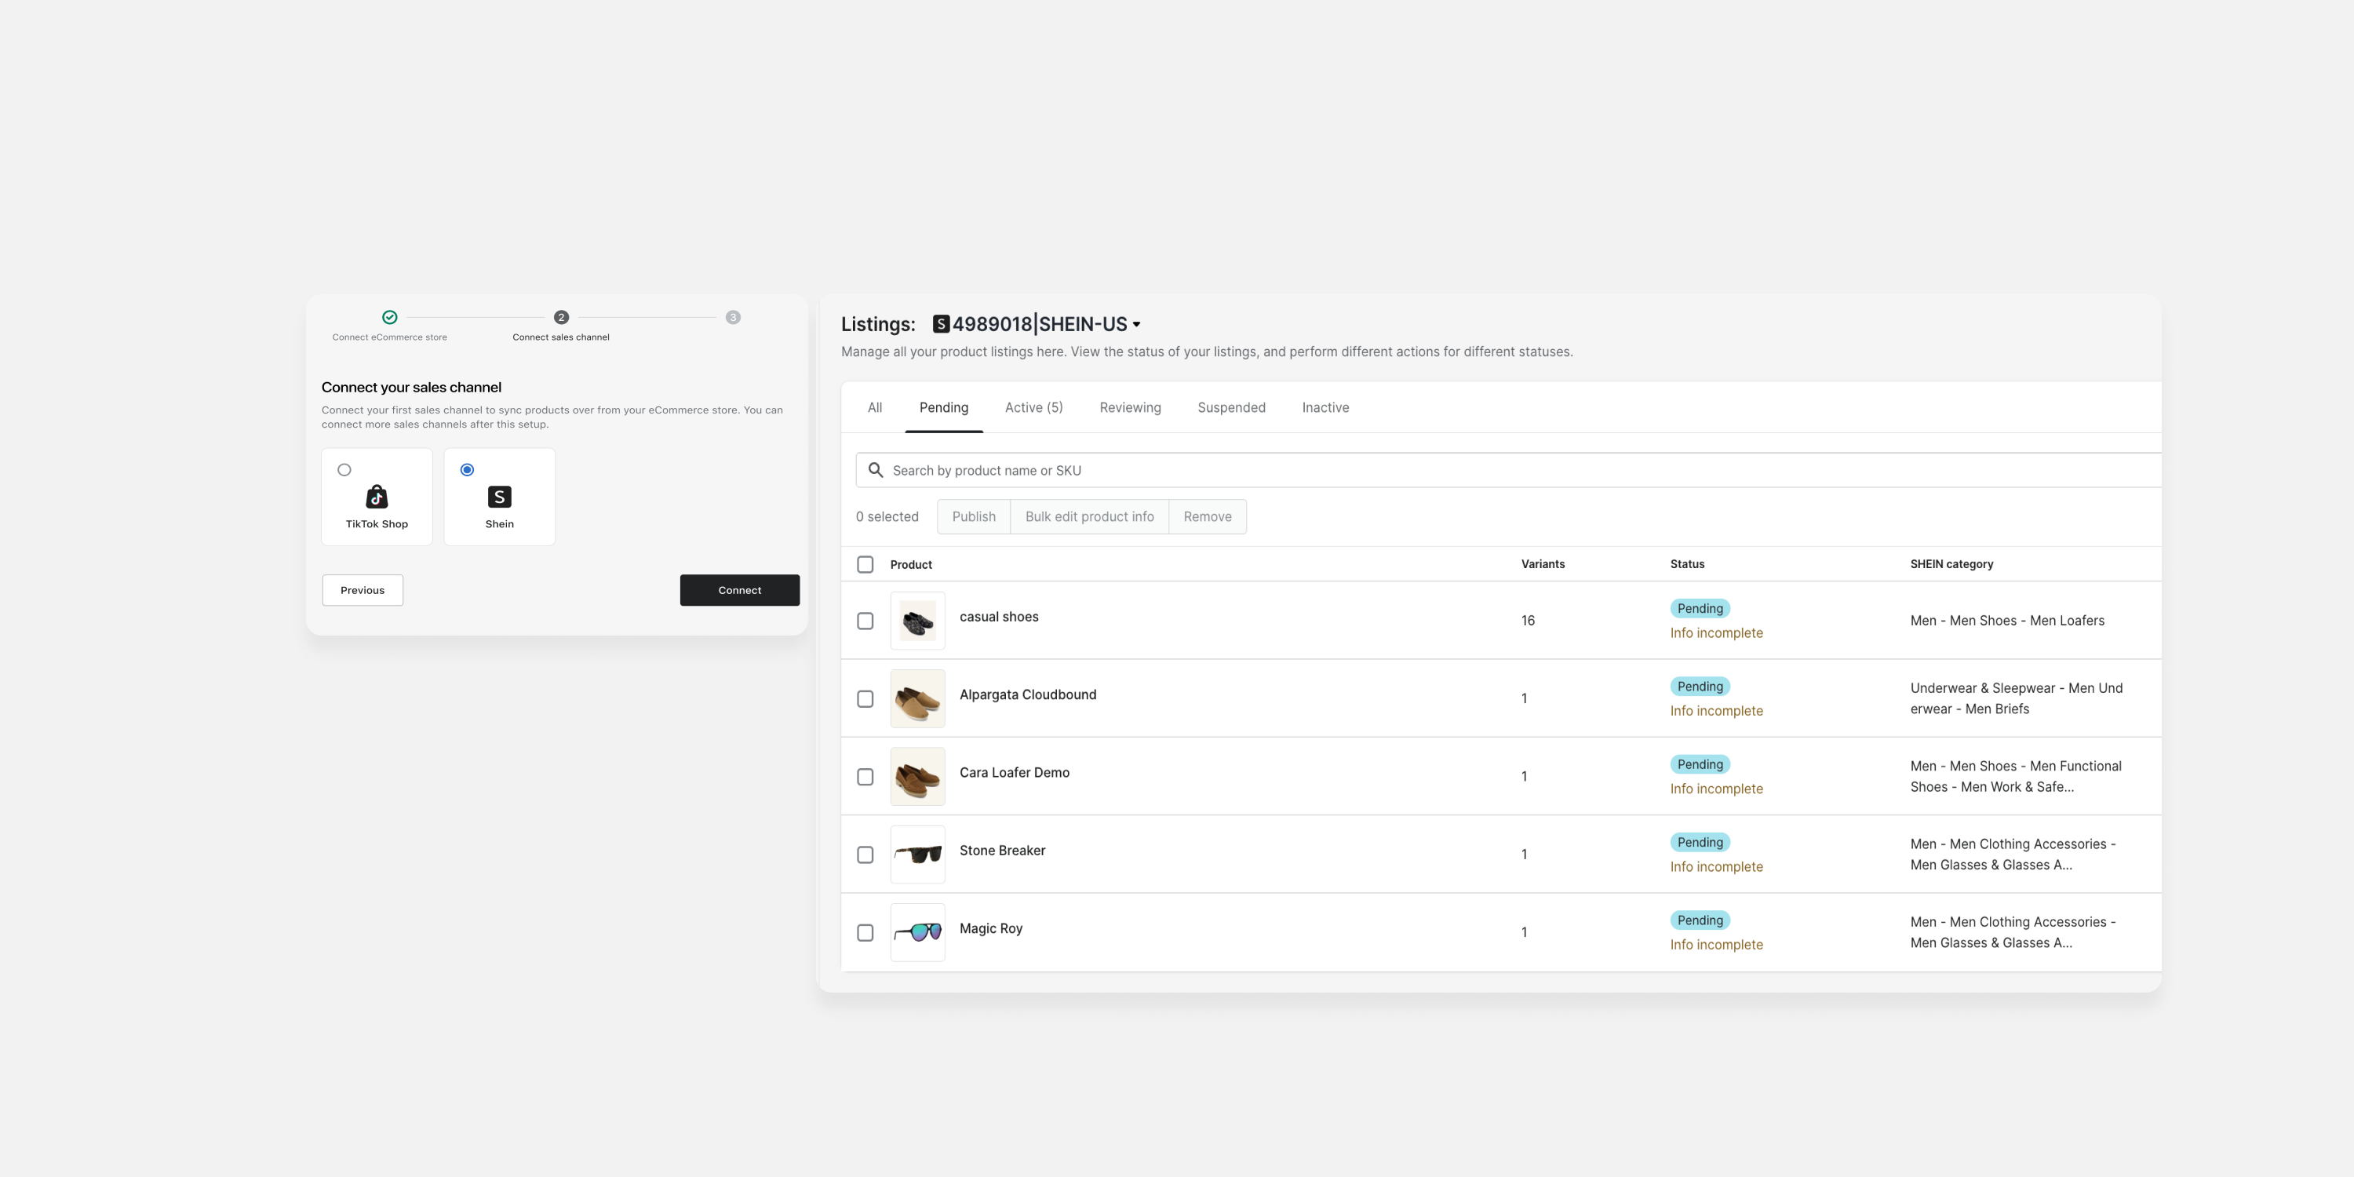Image resolution: width=2354 pixels, height=1177 pixels.
Task: Click the black Connect button
Action: pyautogui.click(x=739, y=590)
